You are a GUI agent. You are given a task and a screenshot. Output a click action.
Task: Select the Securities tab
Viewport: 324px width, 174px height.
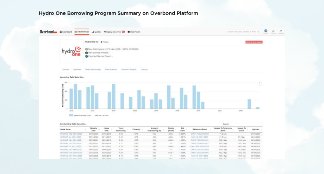point(77,69)
